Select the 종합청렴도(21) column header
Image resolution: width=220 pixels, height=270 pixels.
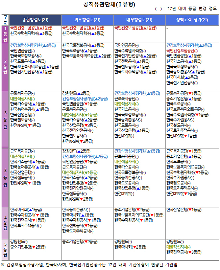(35, 20)
